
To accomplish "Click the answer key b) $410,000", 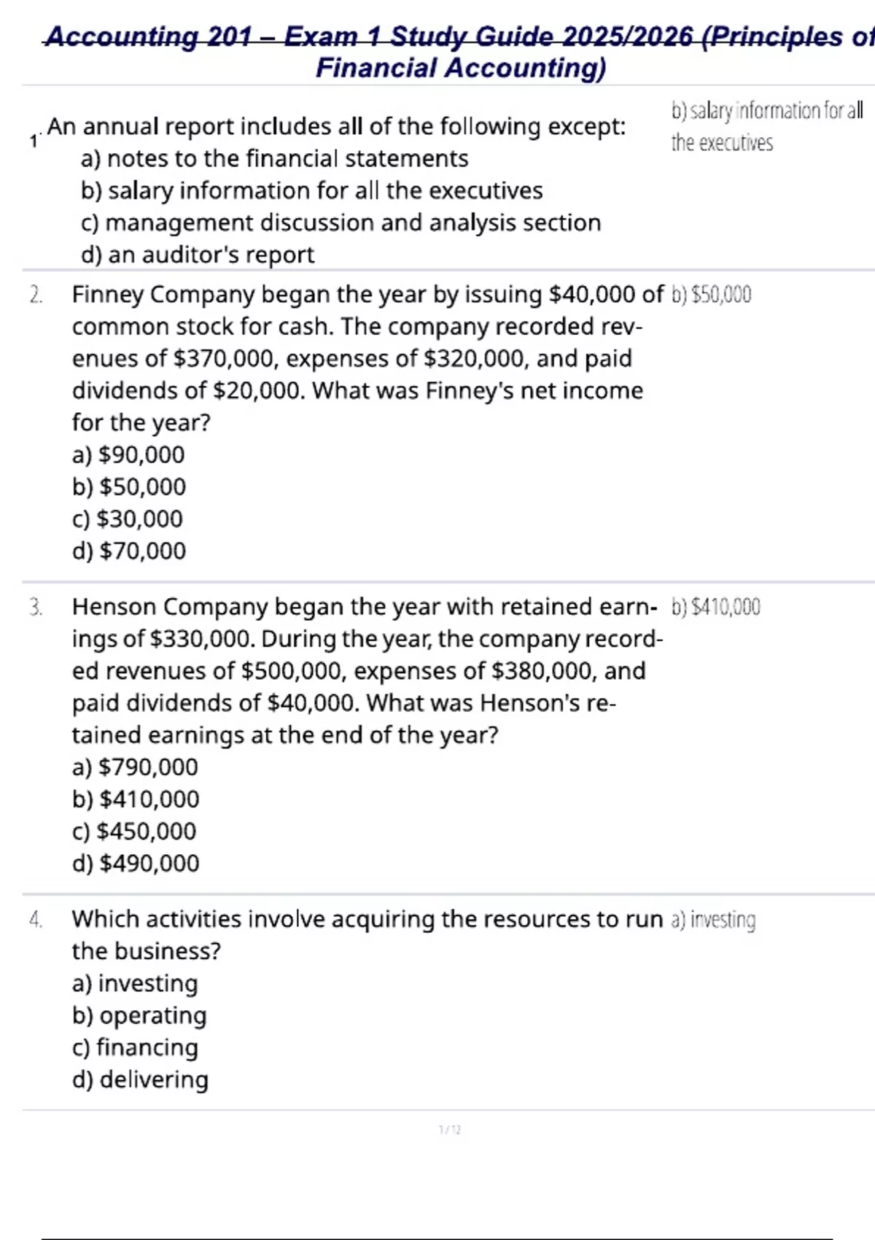I will click(715, 607).
